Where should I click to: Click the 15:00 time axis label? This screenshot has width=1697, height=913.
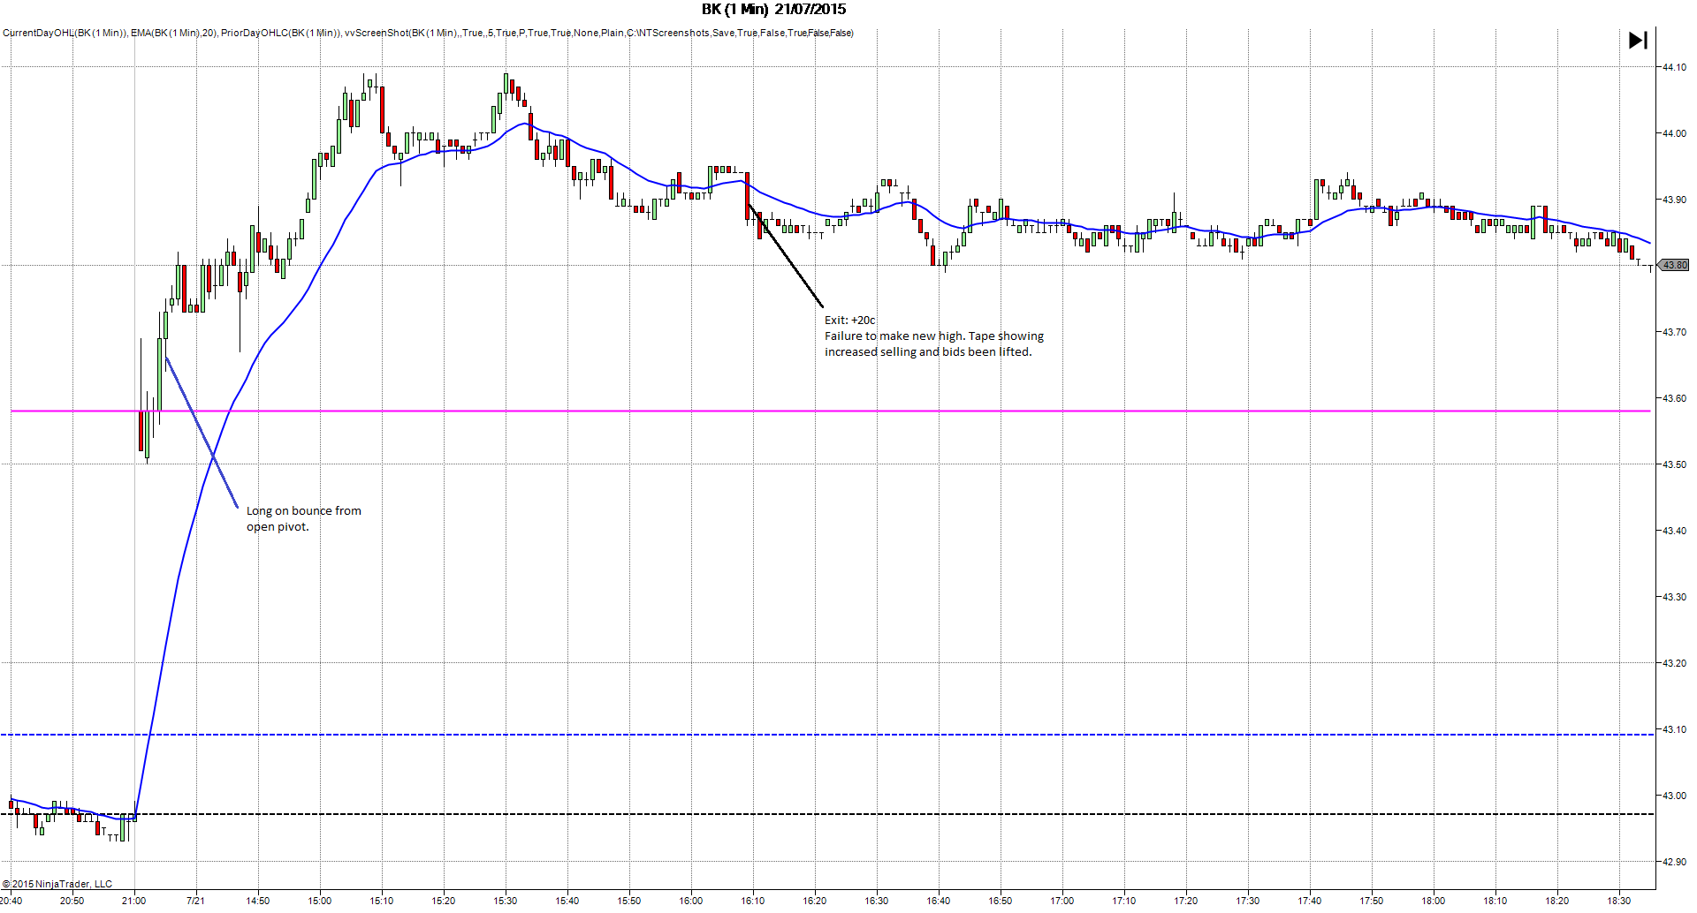pos(320,901)
